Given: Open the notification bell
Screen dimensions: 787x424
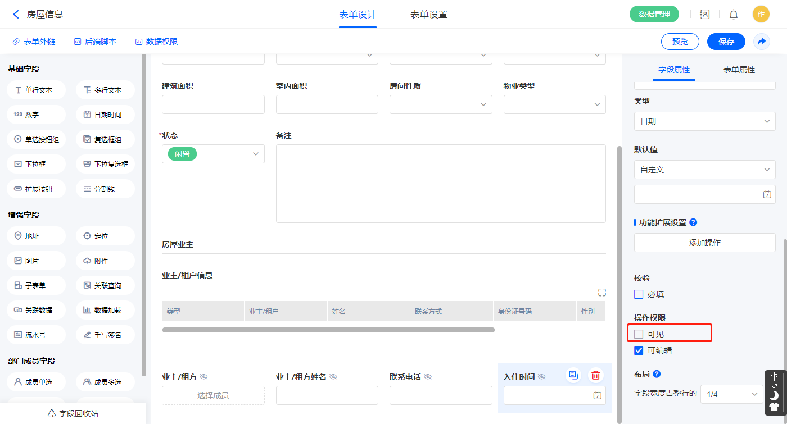Looking at the screenshot, I should tap(733, 15).
